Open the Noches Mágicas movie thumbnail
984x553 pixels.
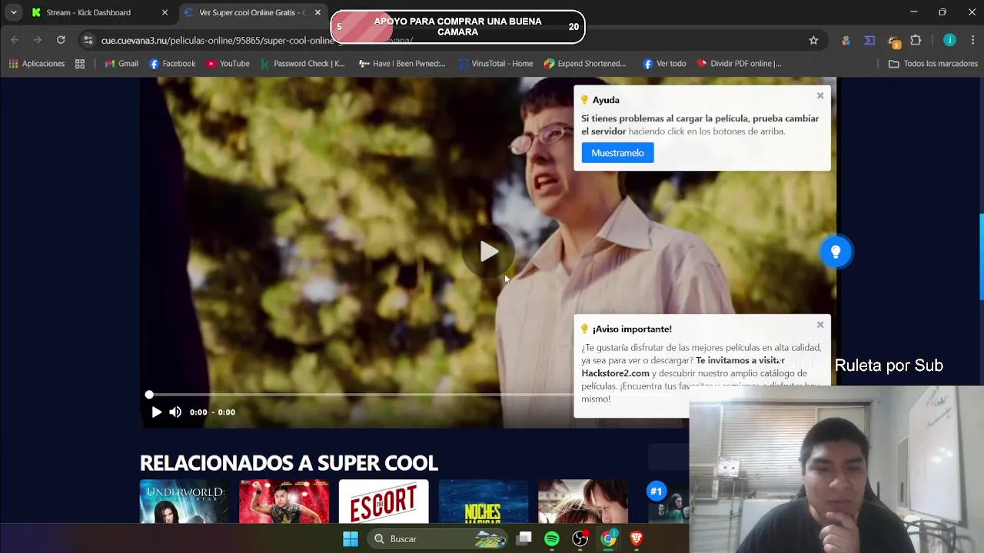[x=483, y=502]
